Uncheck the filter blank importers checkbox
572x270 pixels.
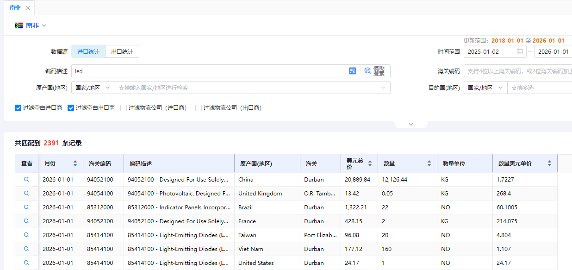[x=18, y=108]
